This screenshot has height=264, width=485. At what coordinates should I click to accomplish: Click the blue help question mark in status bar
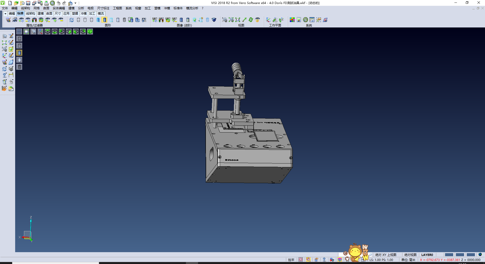[324, 260]
